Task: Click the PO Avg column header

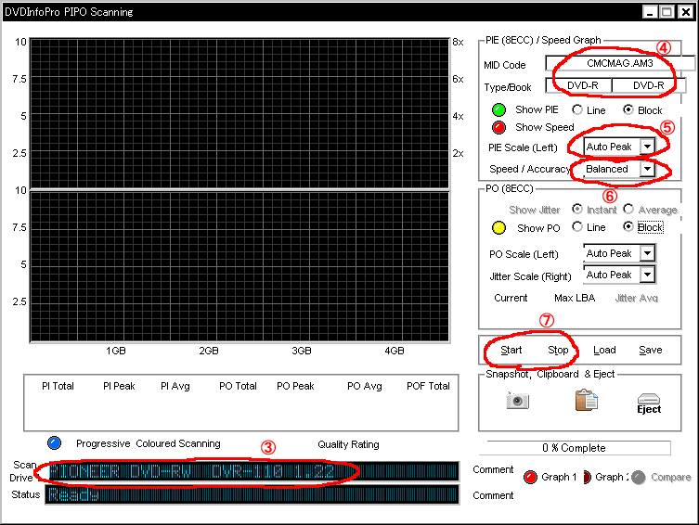Action: [365, 386]
